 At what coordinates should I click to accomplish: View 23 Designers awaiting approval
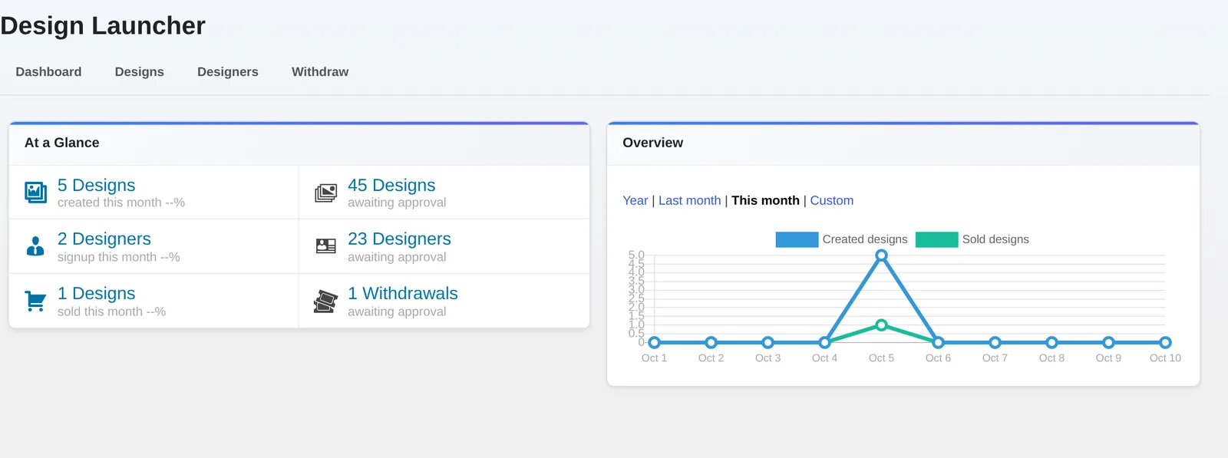pyautogui.click(x=399, y=239)
